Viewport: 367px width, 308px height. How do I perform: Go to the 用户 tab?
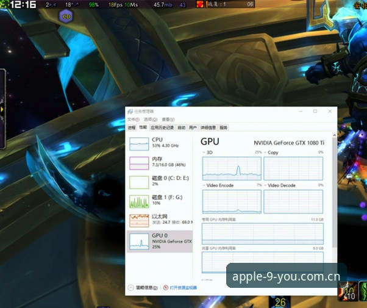pos(193,127)
